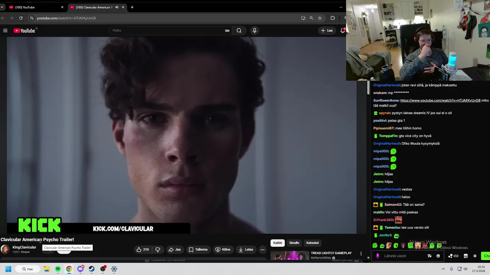
Task: Start voice search with the microphone icon
Action: tap(255, 31)
